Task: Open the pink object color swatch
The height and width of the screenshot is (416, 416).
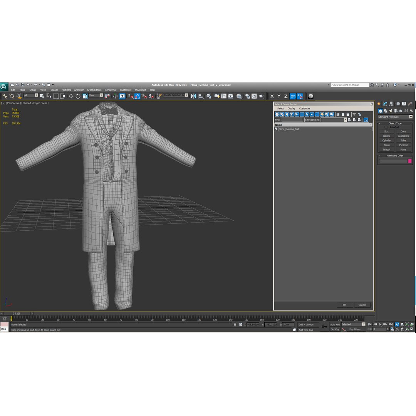Action: pyautogui.click(x=410, y=161)
